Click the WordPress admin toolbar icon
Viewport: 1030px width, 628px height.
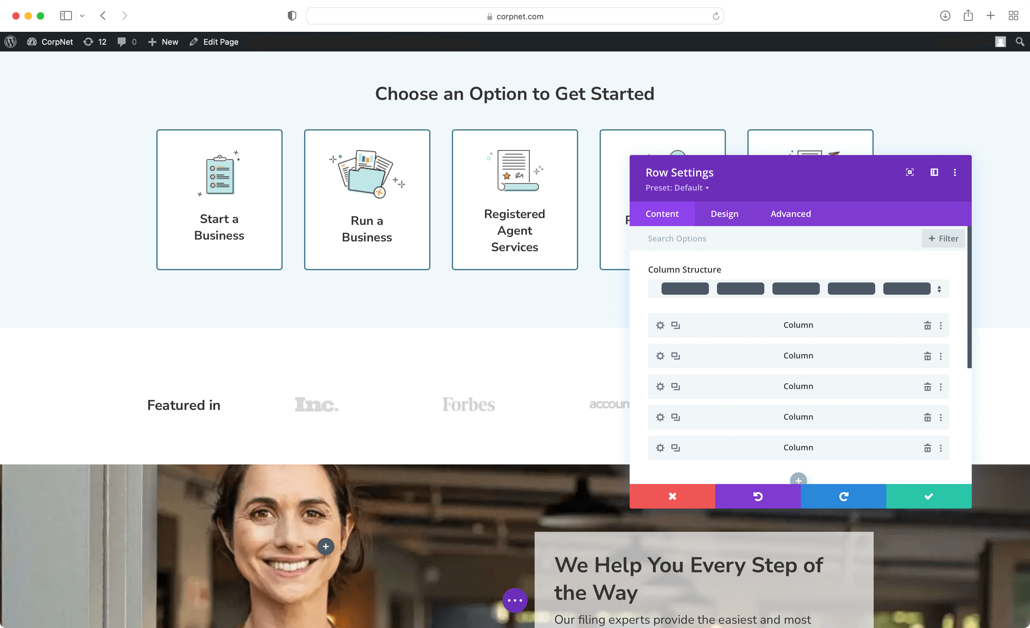click(x=11, y=41)
